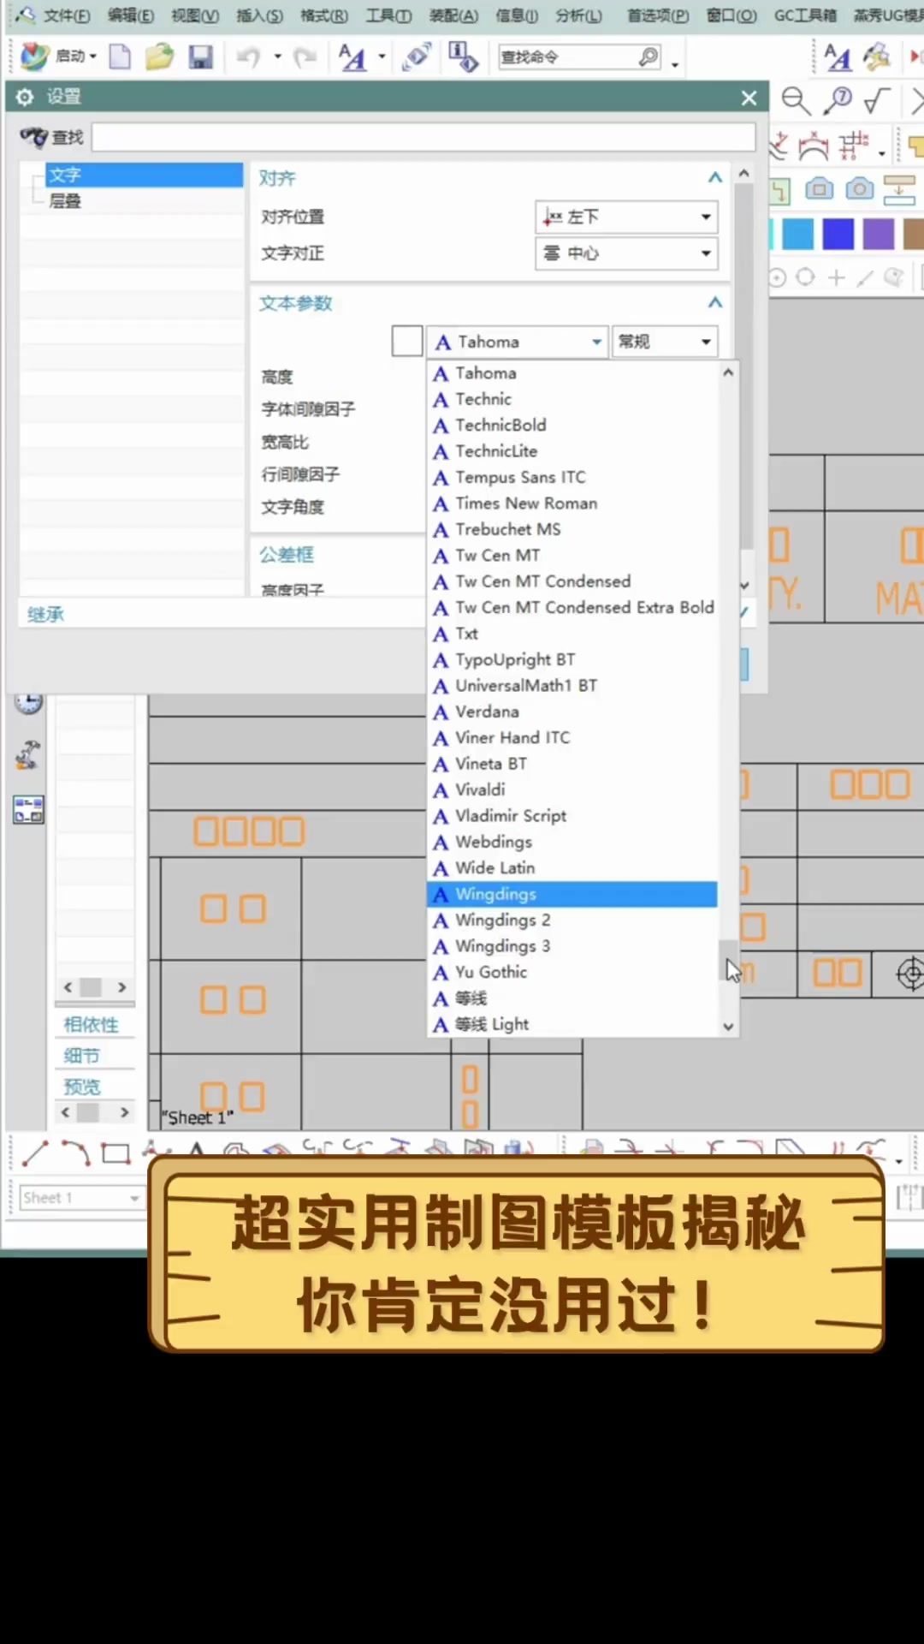
Task: Choose 等线 Light font
Action: click(x=572, y=1024)
